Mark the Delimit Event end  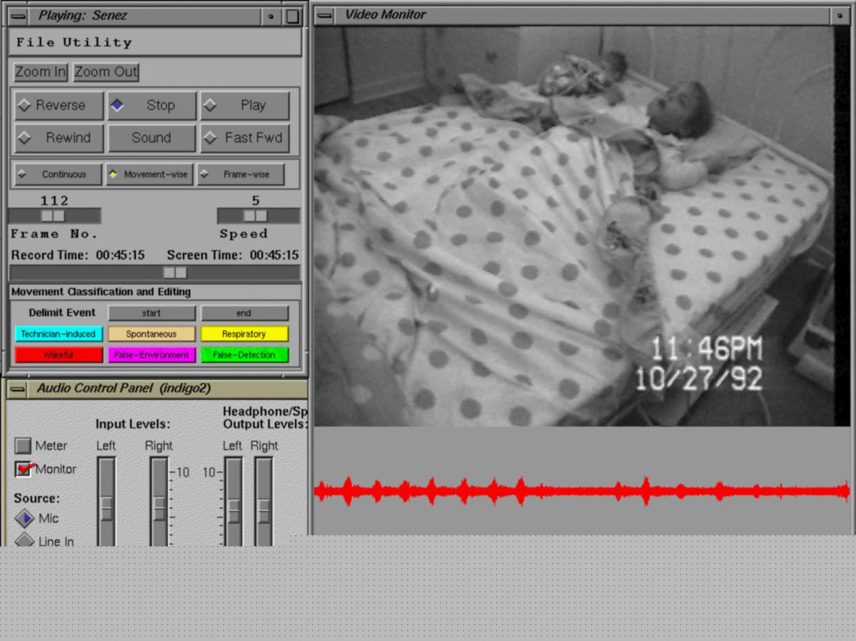(x=244, y=313)
